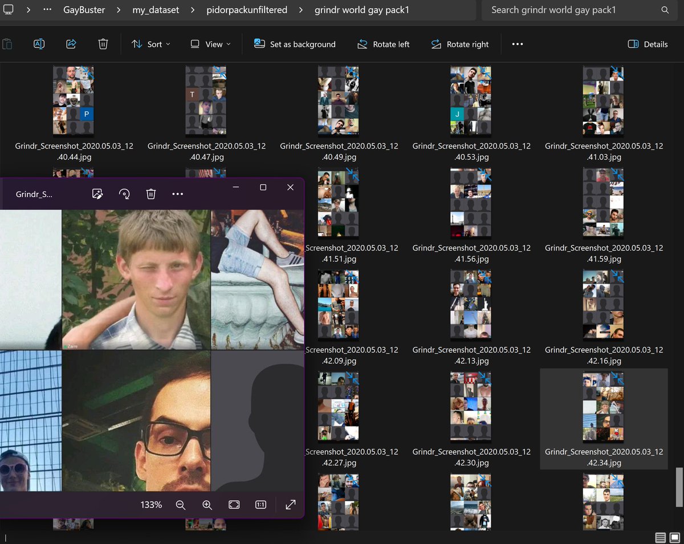Select thumbnail of file ending 12.40.49.jpg
Screen dimensions: 684x544
pyautogui.click(x=339, y=102)
